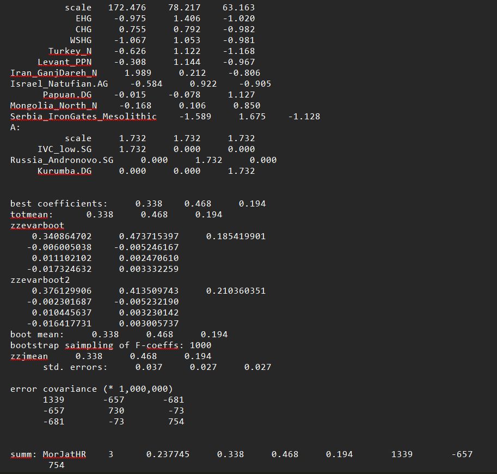Screen dimensions: 497x474
Task: Click value 1.127 in Papuan.DG row
Action: (x=241, y=95)
